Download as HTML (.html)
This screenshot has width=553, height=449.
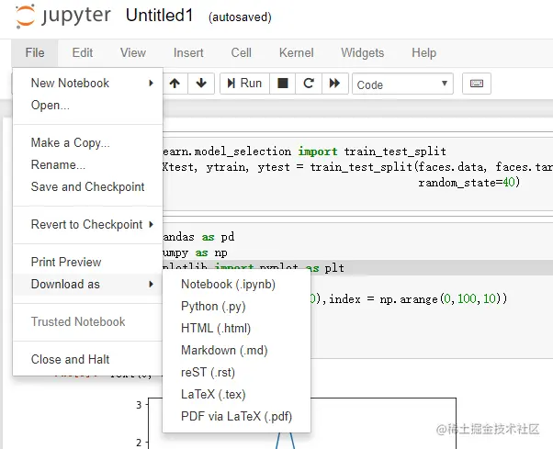[236, 328]
